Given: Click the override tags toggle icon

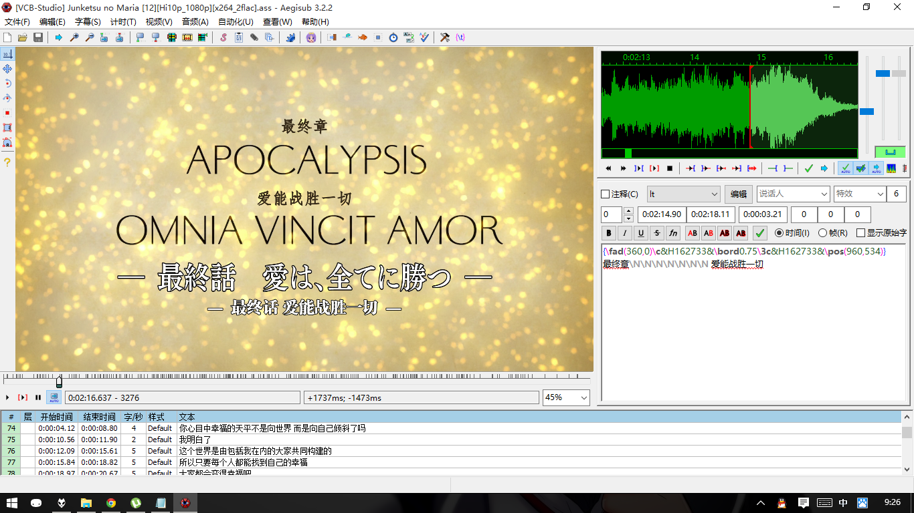Looking at the screenshot, I should click(x=460, y=37).
